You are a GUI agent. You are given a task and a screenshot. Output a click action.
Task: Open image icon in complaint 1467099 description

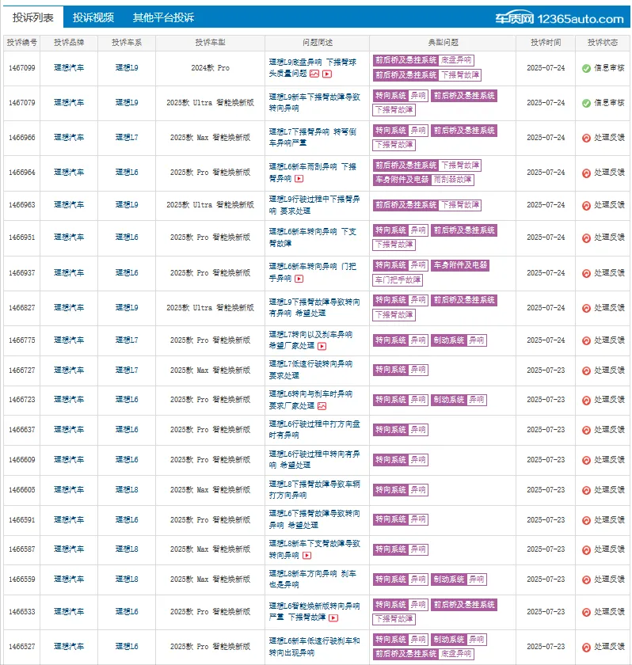point(314,74)
